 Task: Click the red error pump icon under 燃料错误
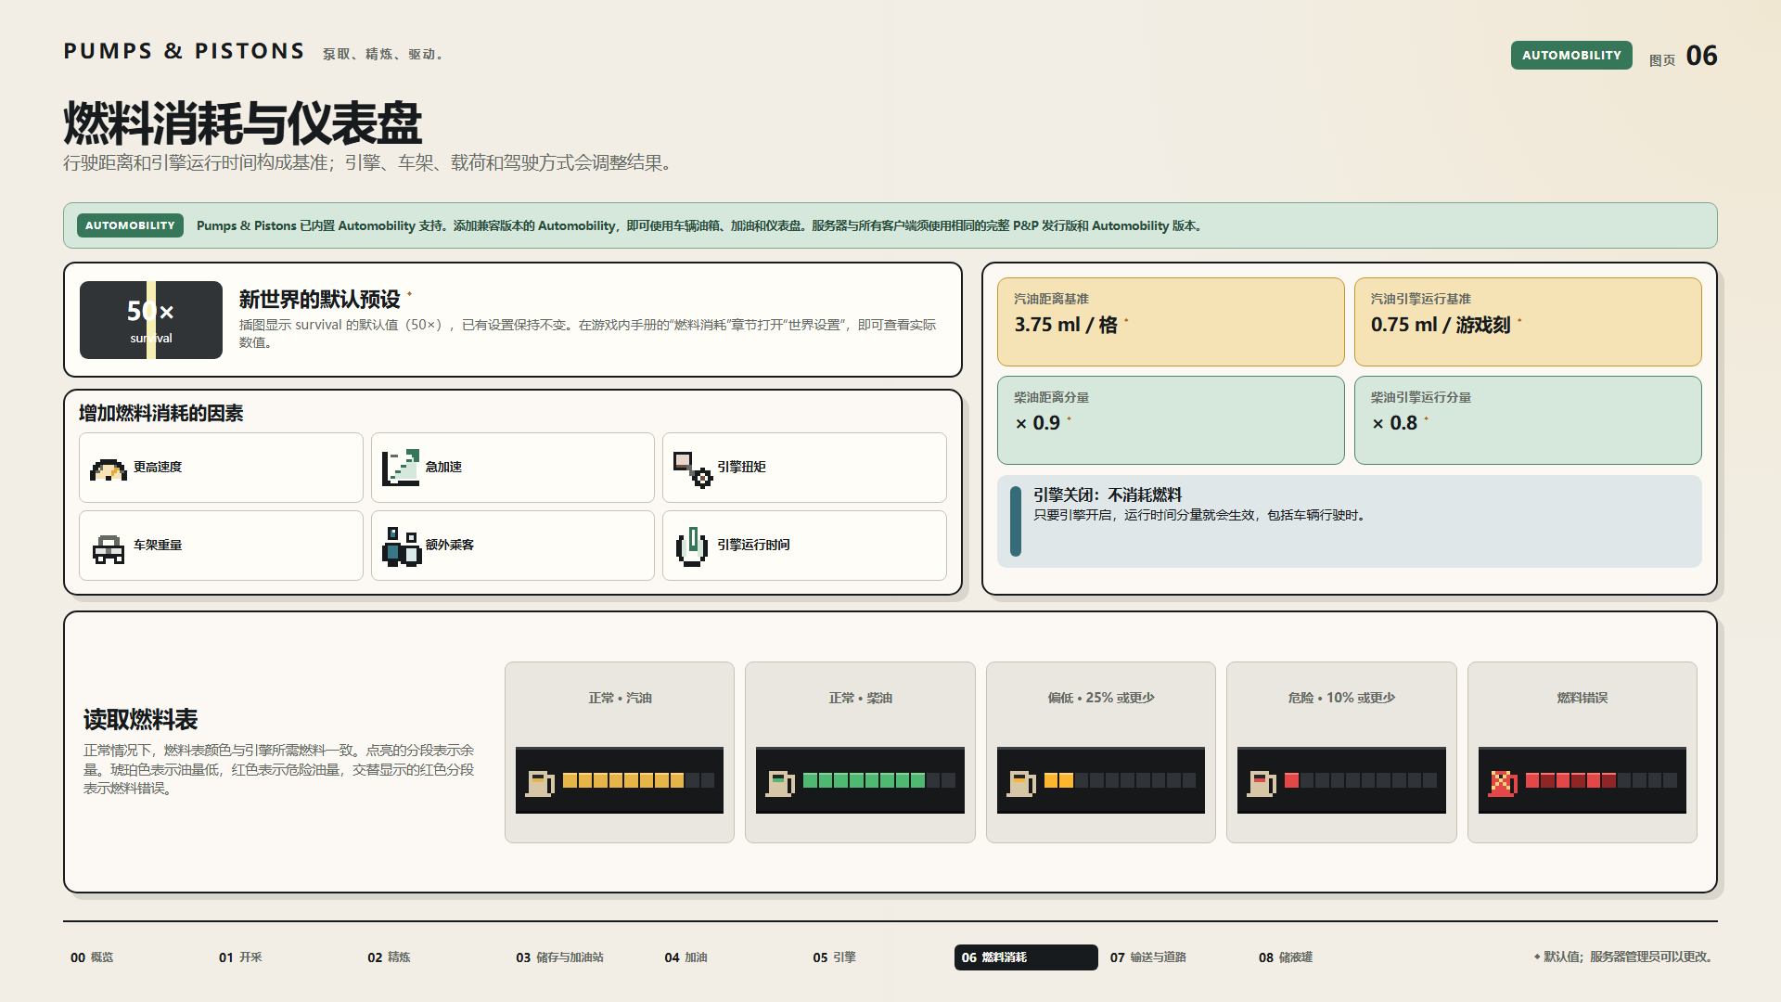(x=1503, y=783)
